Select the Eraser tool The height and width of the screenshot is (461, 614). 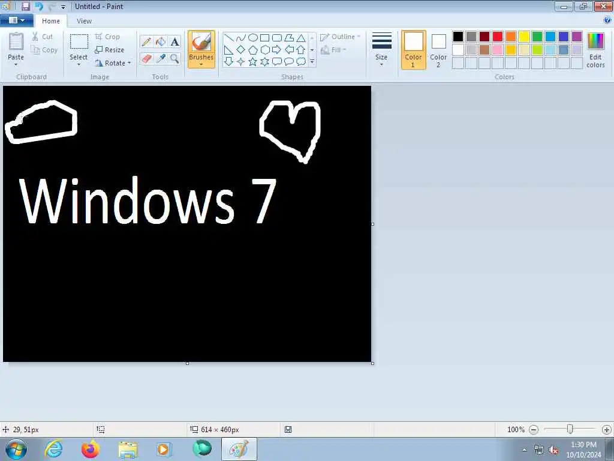pos(146,59)
